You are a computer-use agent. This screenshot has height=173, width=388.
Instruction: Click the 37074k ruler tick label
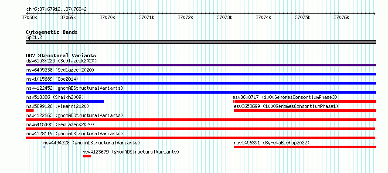[x=263, y=17]
